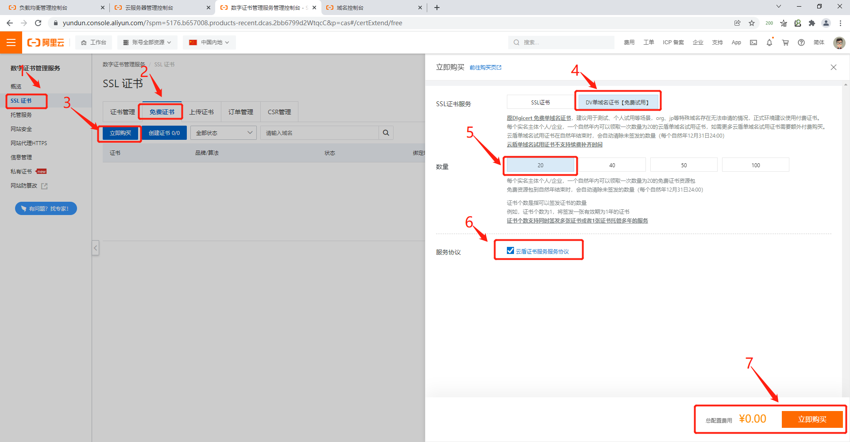This screenshot has width=850, height=442.
Task: Open 云盾证书服务服务协议 link
Action: [542, 251]
